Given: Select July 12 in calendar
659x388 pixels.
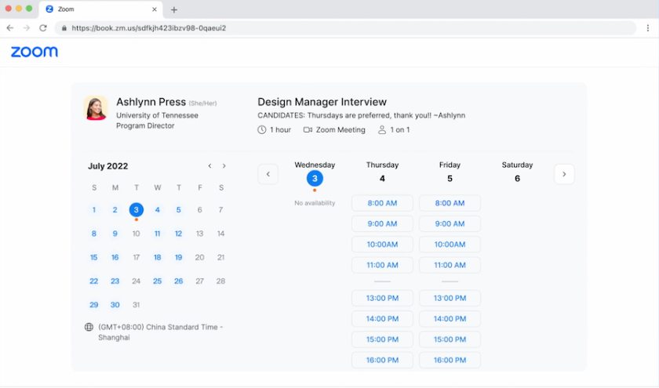Looking at the screenshot, I should coord(178,234).
